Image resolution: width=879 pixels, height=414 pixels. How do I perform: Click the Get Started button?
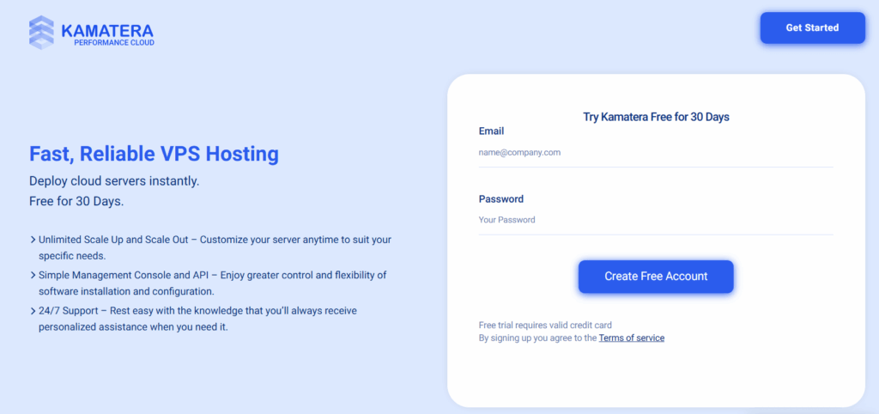pyautogui.click(x=812, y=27)
